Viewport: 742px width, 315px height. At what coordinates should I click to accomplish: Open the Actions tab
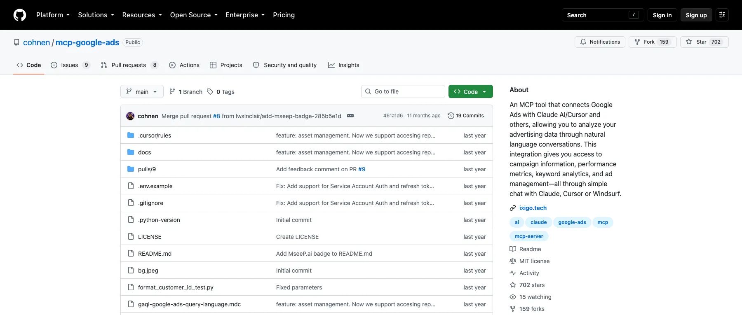coord(184,65)
